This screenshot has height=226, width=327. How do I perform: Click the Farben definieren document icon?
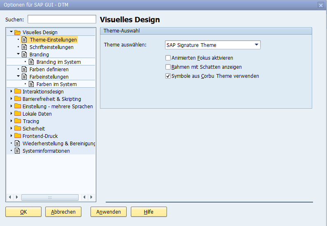point(24,69)
